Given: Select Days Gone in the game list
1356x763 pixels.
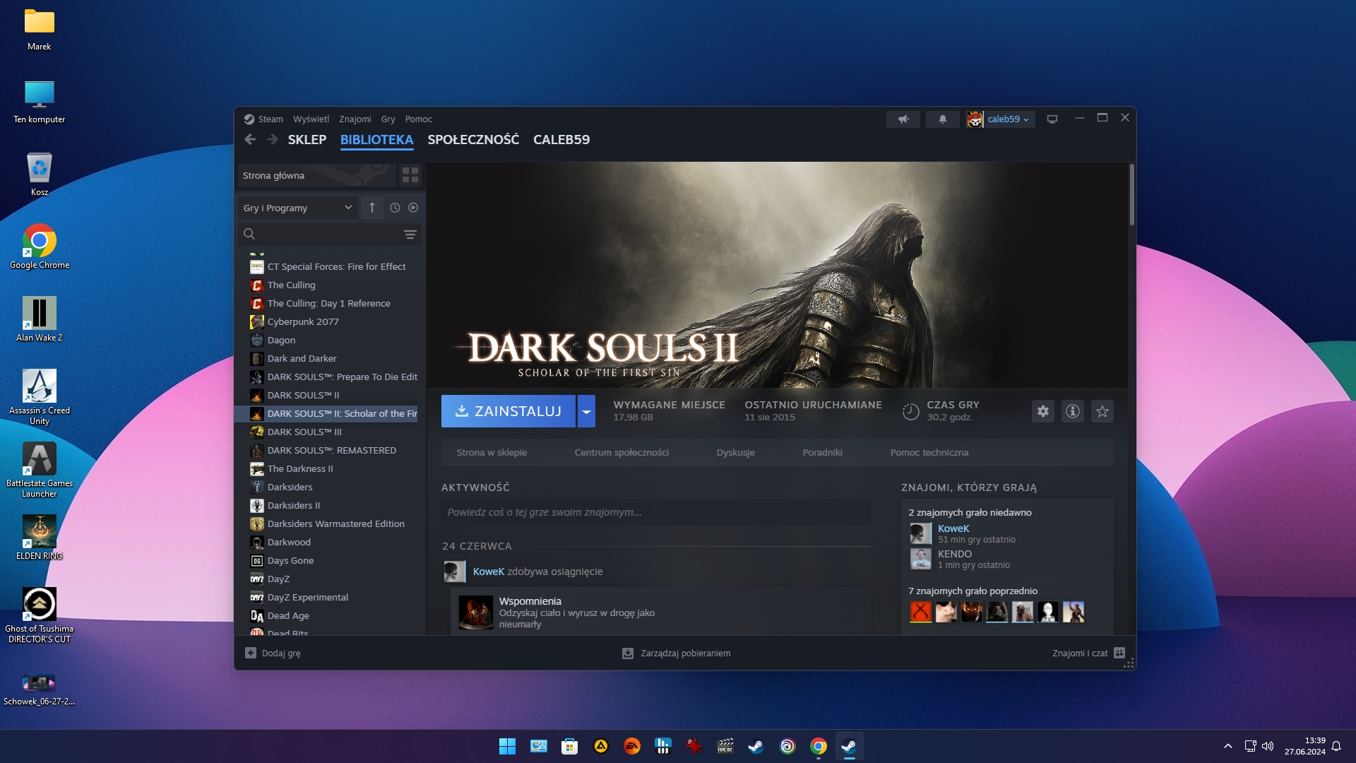Looking at the screenshot, I should (x=330, y=561).
